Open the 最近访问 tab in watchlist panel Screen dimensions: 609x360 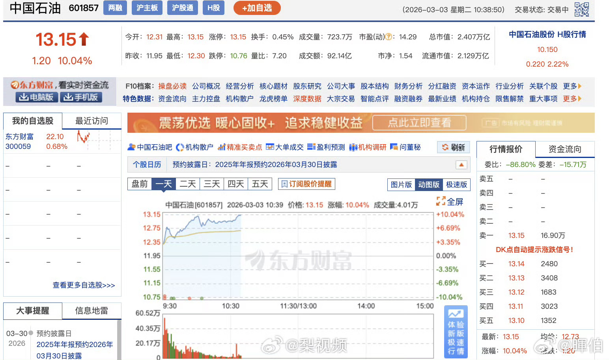click(92, 121)
